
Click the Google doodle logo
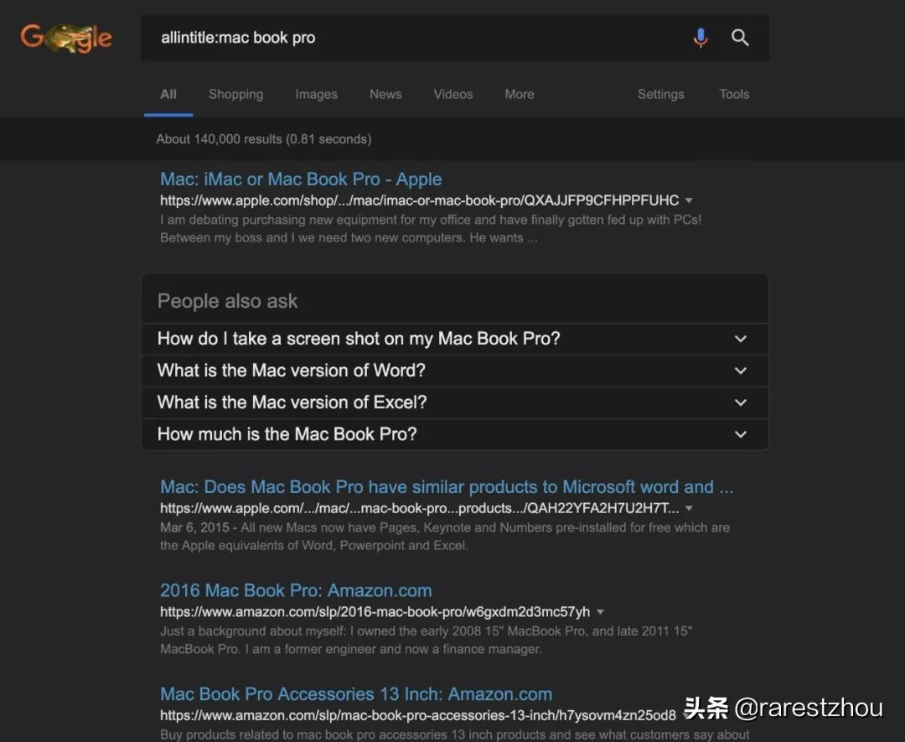pos(66,37)
